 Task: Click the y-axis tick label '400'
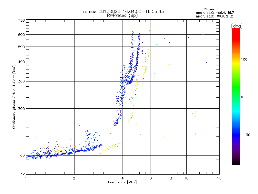[x=21, y=62]
